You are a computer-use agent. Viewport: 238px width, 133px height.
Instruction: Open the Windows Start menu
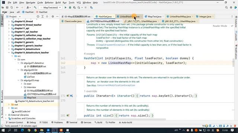coord(3,130)
